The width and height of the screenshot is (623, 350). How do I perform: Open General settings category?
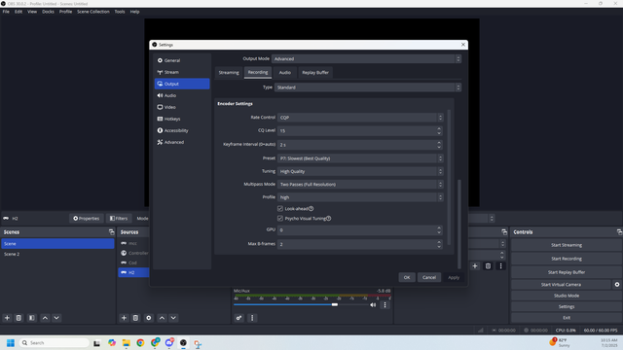(182, 60)
